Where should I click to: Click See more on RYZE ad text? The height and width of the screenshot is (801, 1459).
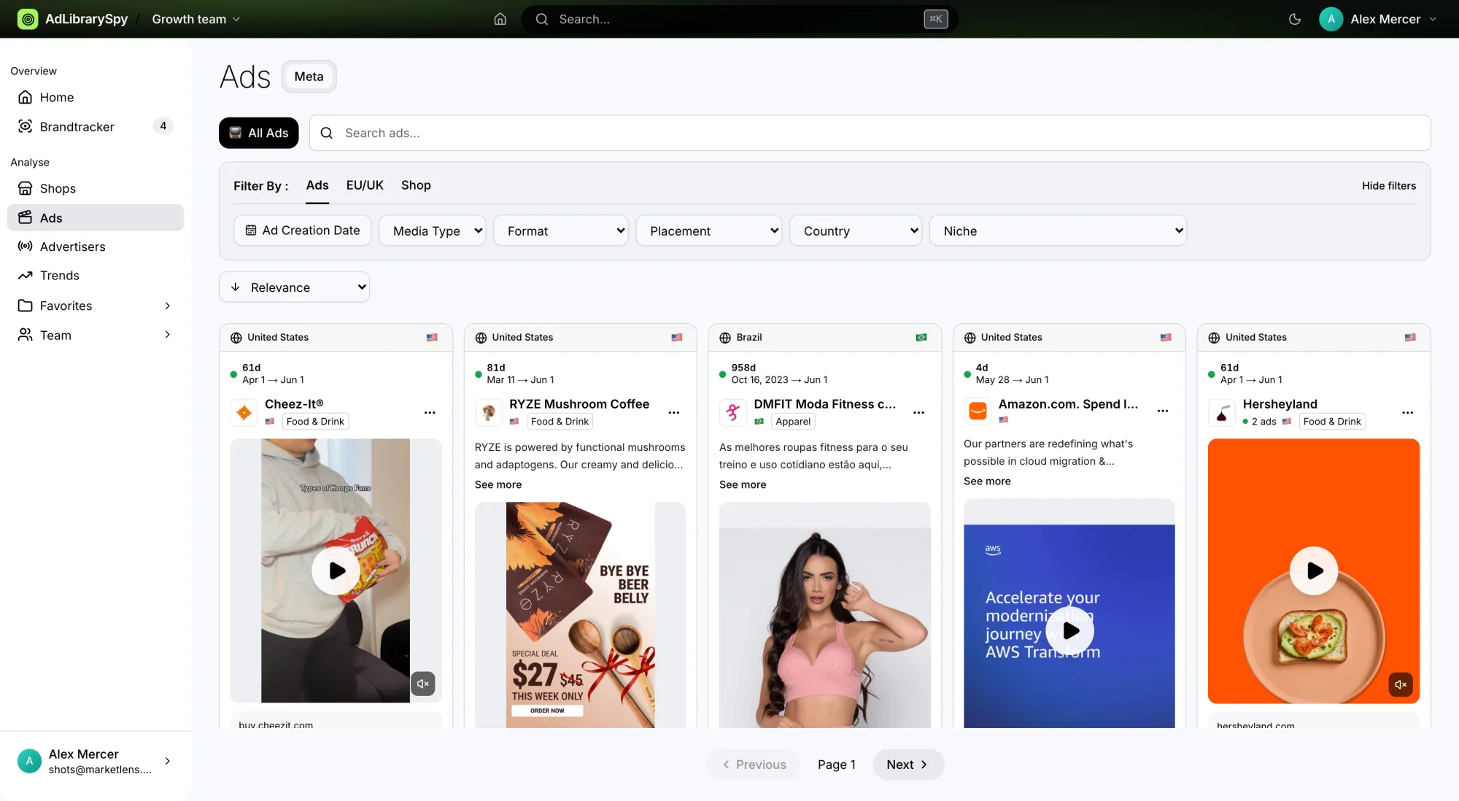(x=498, y=484)
